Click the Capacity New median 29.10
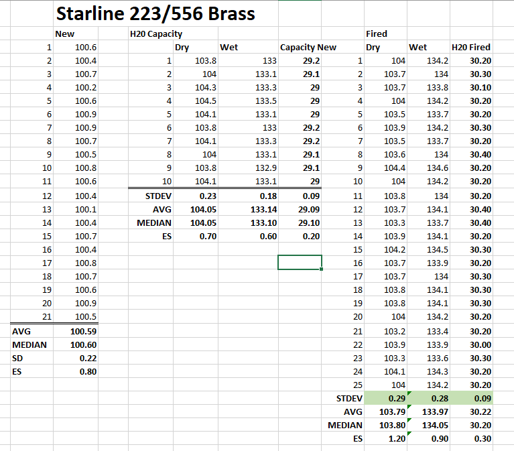Viewport: 514px width, 451px height. pyautogui.click(x=300, y=223)
